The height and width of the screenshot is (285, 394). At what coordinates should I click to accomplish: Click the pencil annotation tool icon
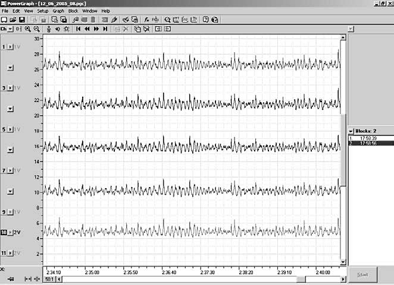[x=114, y=20]
